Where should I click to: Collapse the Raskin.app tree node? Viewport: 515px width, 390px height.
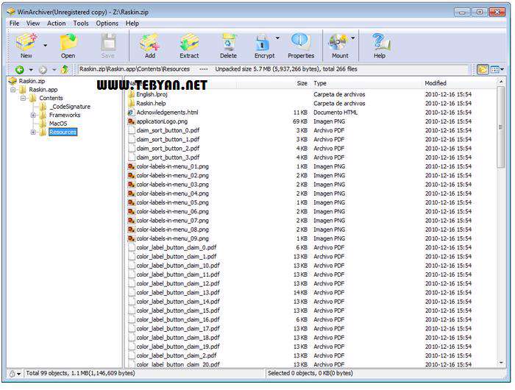(13, 90)
